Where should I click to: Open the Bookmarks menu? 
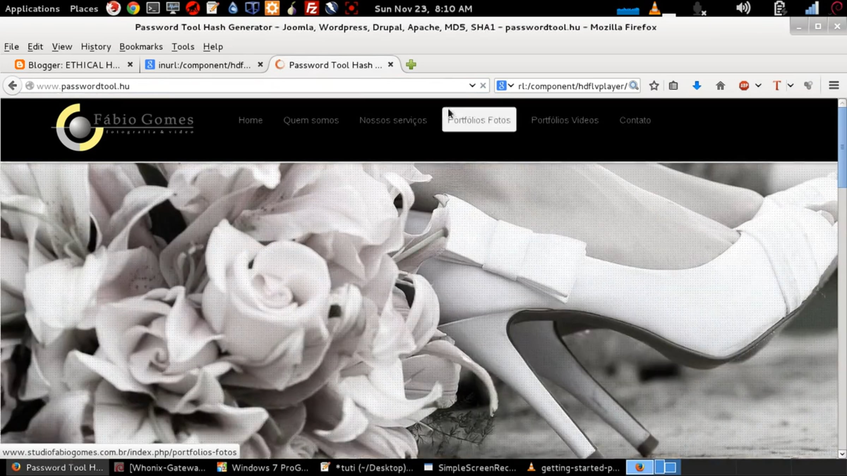141,47
